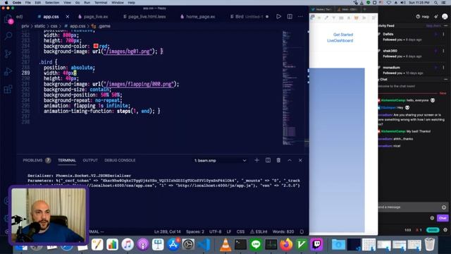
Task: Maximize the panel with chevron up
Action: point(290,160)
